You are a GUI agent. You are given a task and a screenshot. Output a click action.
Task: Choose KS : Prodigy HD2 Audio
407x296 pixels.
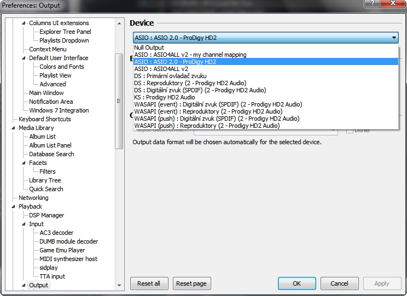click(x=266, y=97)
